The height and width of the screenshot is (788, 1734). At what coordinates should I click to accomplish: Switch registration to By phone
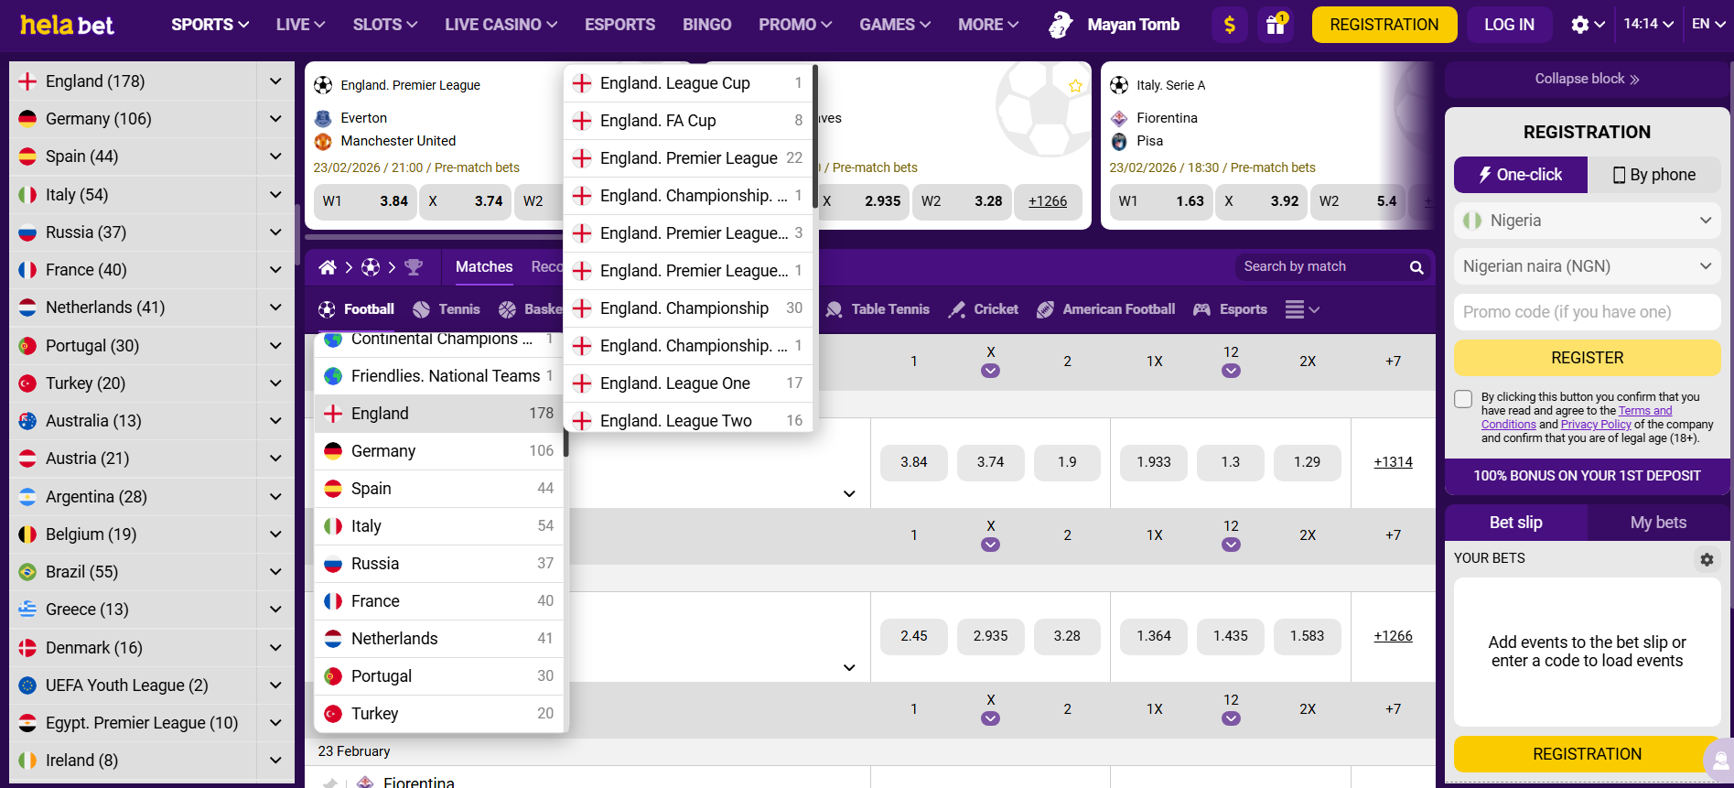pyautogui.click(x=1653, y=175)
